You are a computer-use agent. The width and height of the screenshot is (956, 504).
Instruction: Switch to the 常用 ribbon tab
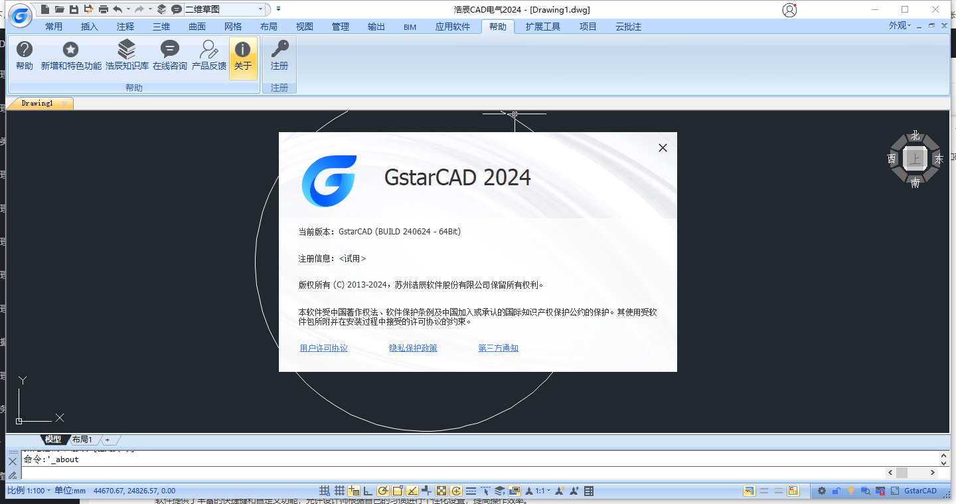[x=54, y=27]
